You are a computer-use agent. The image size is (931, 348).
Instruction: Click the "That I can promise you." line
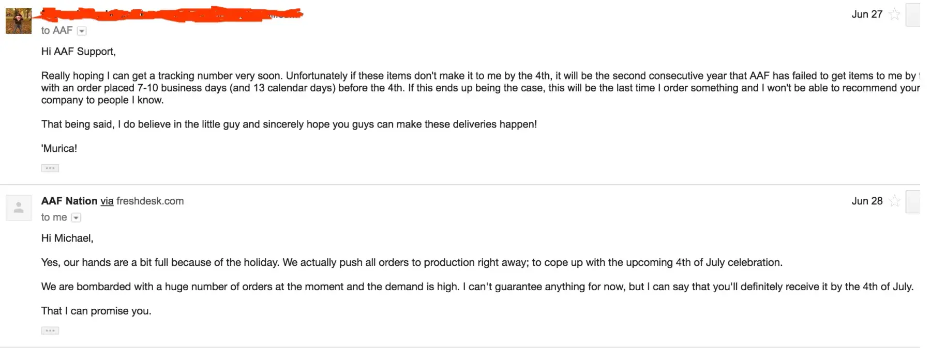point(96,311)
